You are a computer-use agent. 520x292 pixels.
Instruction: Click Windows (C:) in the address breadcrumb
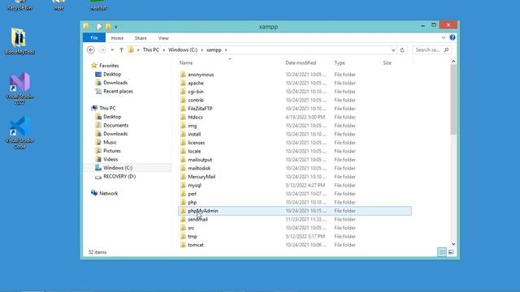(183, 49)
